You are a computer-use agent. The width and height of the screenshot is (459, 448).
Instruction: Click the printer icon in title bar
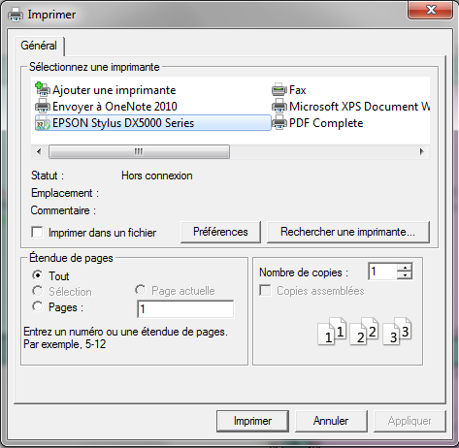(x=16, y=15)
